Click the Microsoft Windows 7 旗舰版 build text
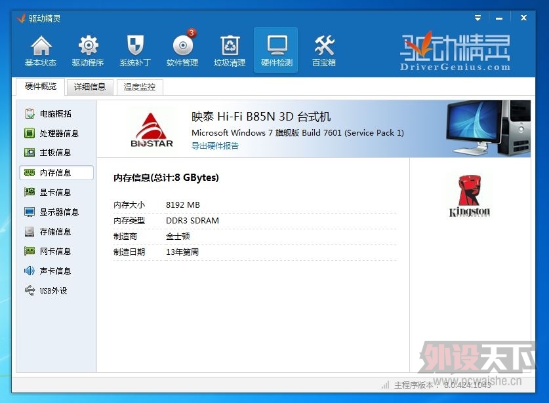 coord(298,133)
